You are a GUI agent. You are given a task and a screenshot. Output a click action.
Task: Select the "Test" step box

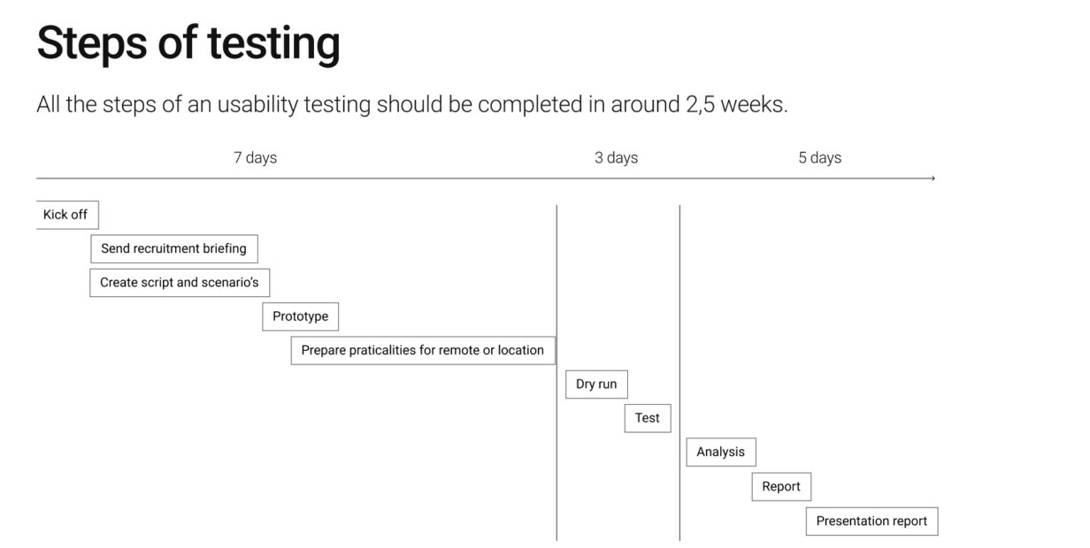(x=647, y=418)
